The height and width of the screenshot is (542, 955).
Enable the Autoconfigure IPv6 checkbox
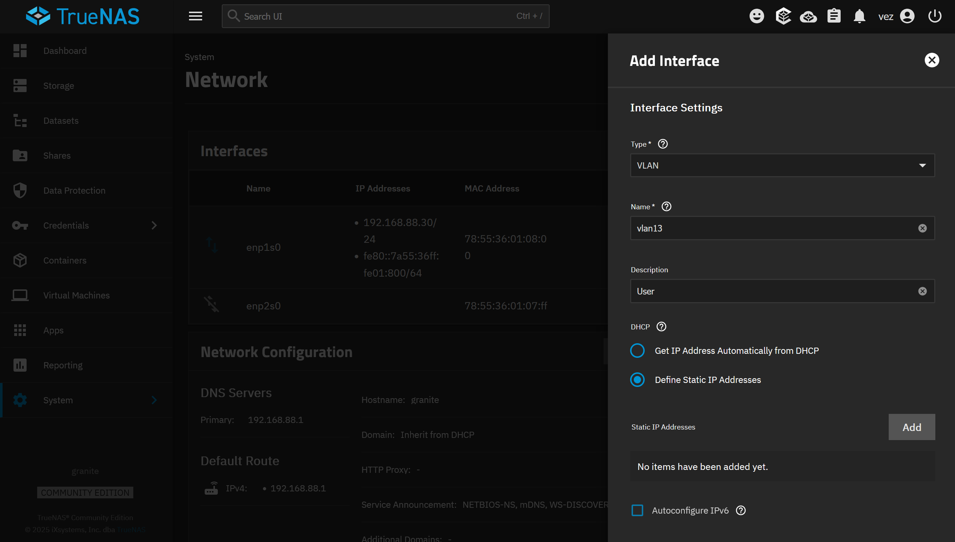[637, 510]
